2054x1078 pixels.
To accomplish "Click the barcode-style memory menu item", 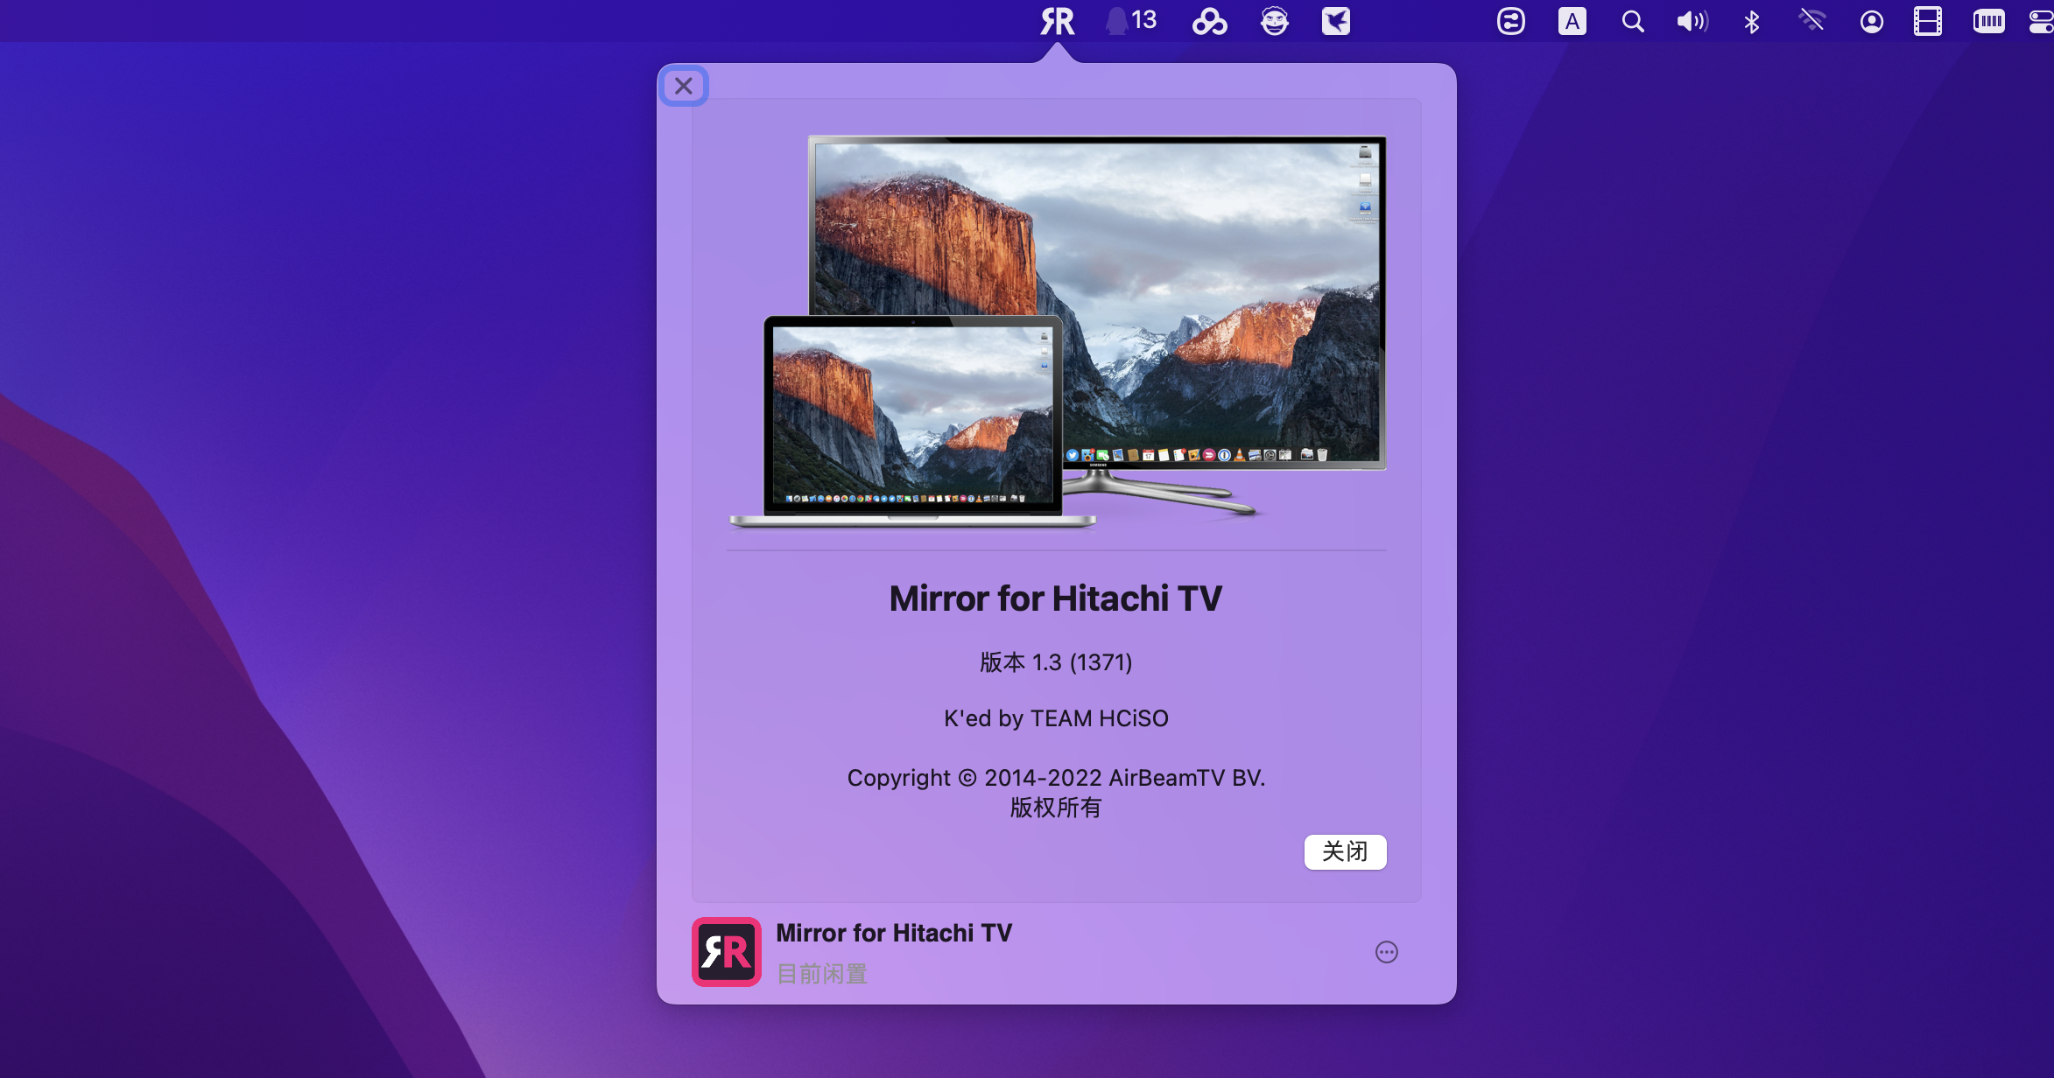I will [x=1987, y=21].
